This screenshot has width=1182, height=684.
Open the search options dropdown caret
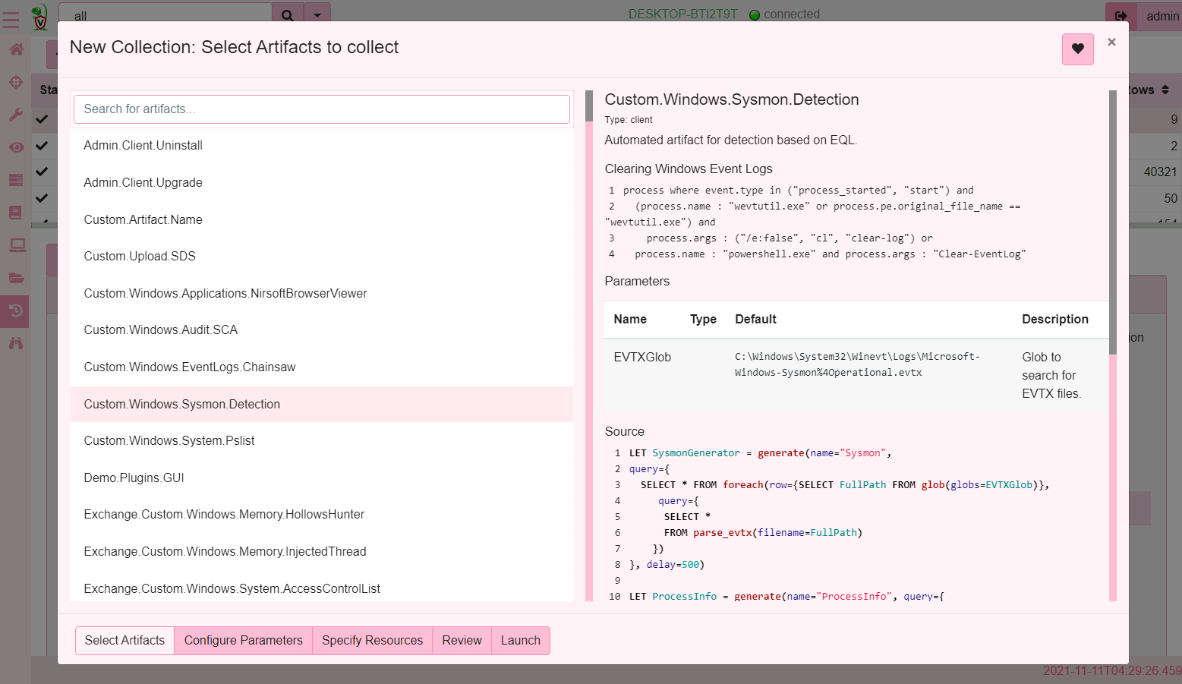coord(317,15)
